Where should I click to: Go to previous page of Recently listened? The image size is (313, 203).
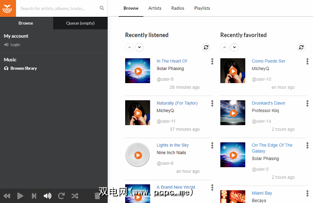pos(129,48)
